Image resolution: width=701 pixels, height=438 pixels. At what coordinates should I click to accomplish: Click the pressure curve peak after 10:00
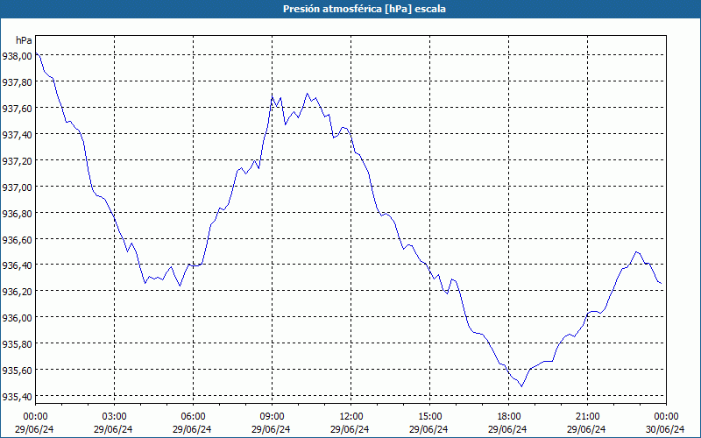[308, 94]
